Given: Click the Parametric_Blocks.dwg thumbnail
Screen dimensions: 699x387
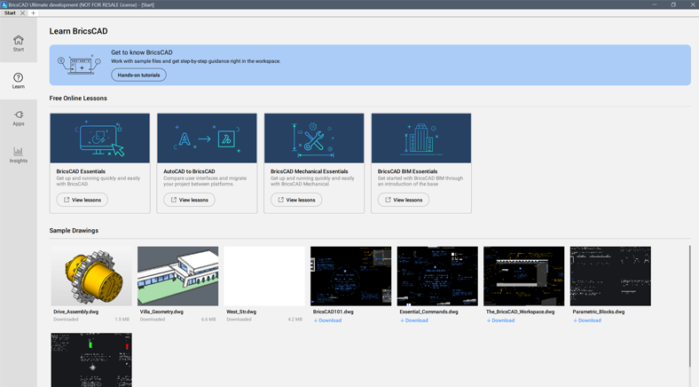Looking at the screenshot, I should [x=610, y=276].
